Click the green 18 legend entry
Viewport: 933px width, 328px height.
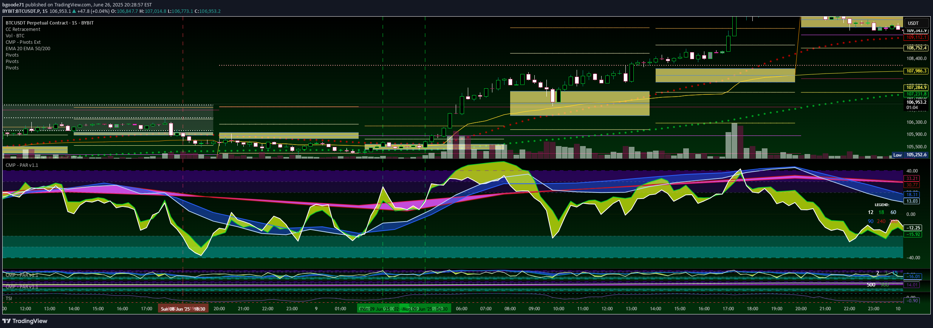[x=881, y=213]
